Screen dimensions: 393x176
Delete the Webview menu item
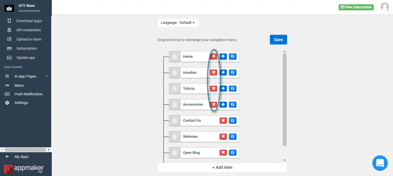(223, 137)
